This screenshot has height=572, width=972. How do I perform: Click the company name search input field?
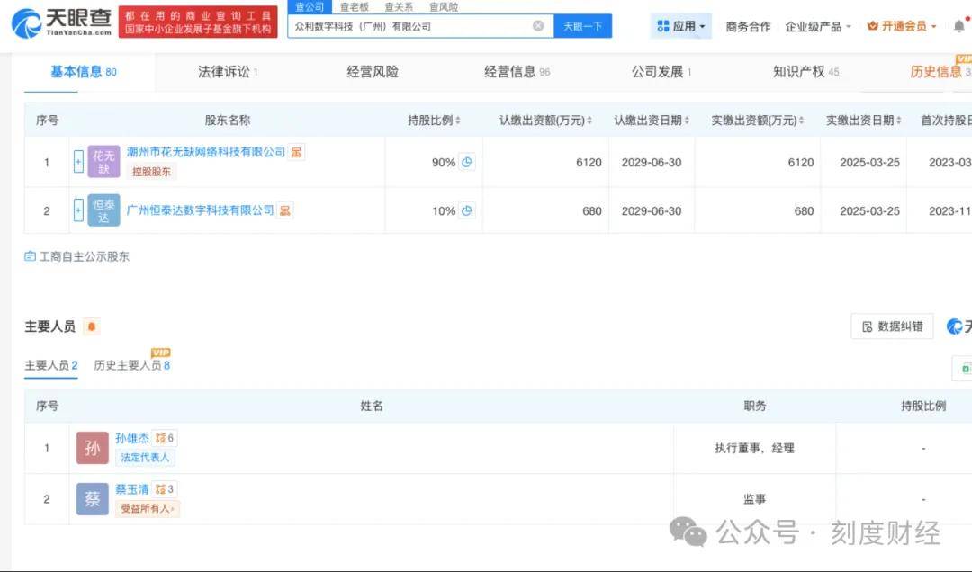point(405,25)
